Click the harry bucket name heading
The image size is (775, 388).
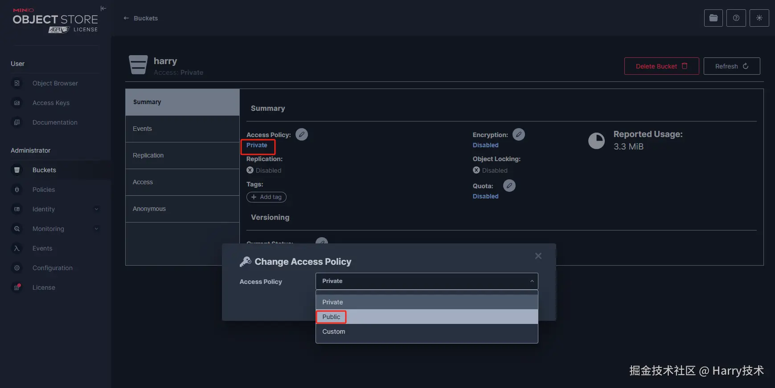pos(165,61)
